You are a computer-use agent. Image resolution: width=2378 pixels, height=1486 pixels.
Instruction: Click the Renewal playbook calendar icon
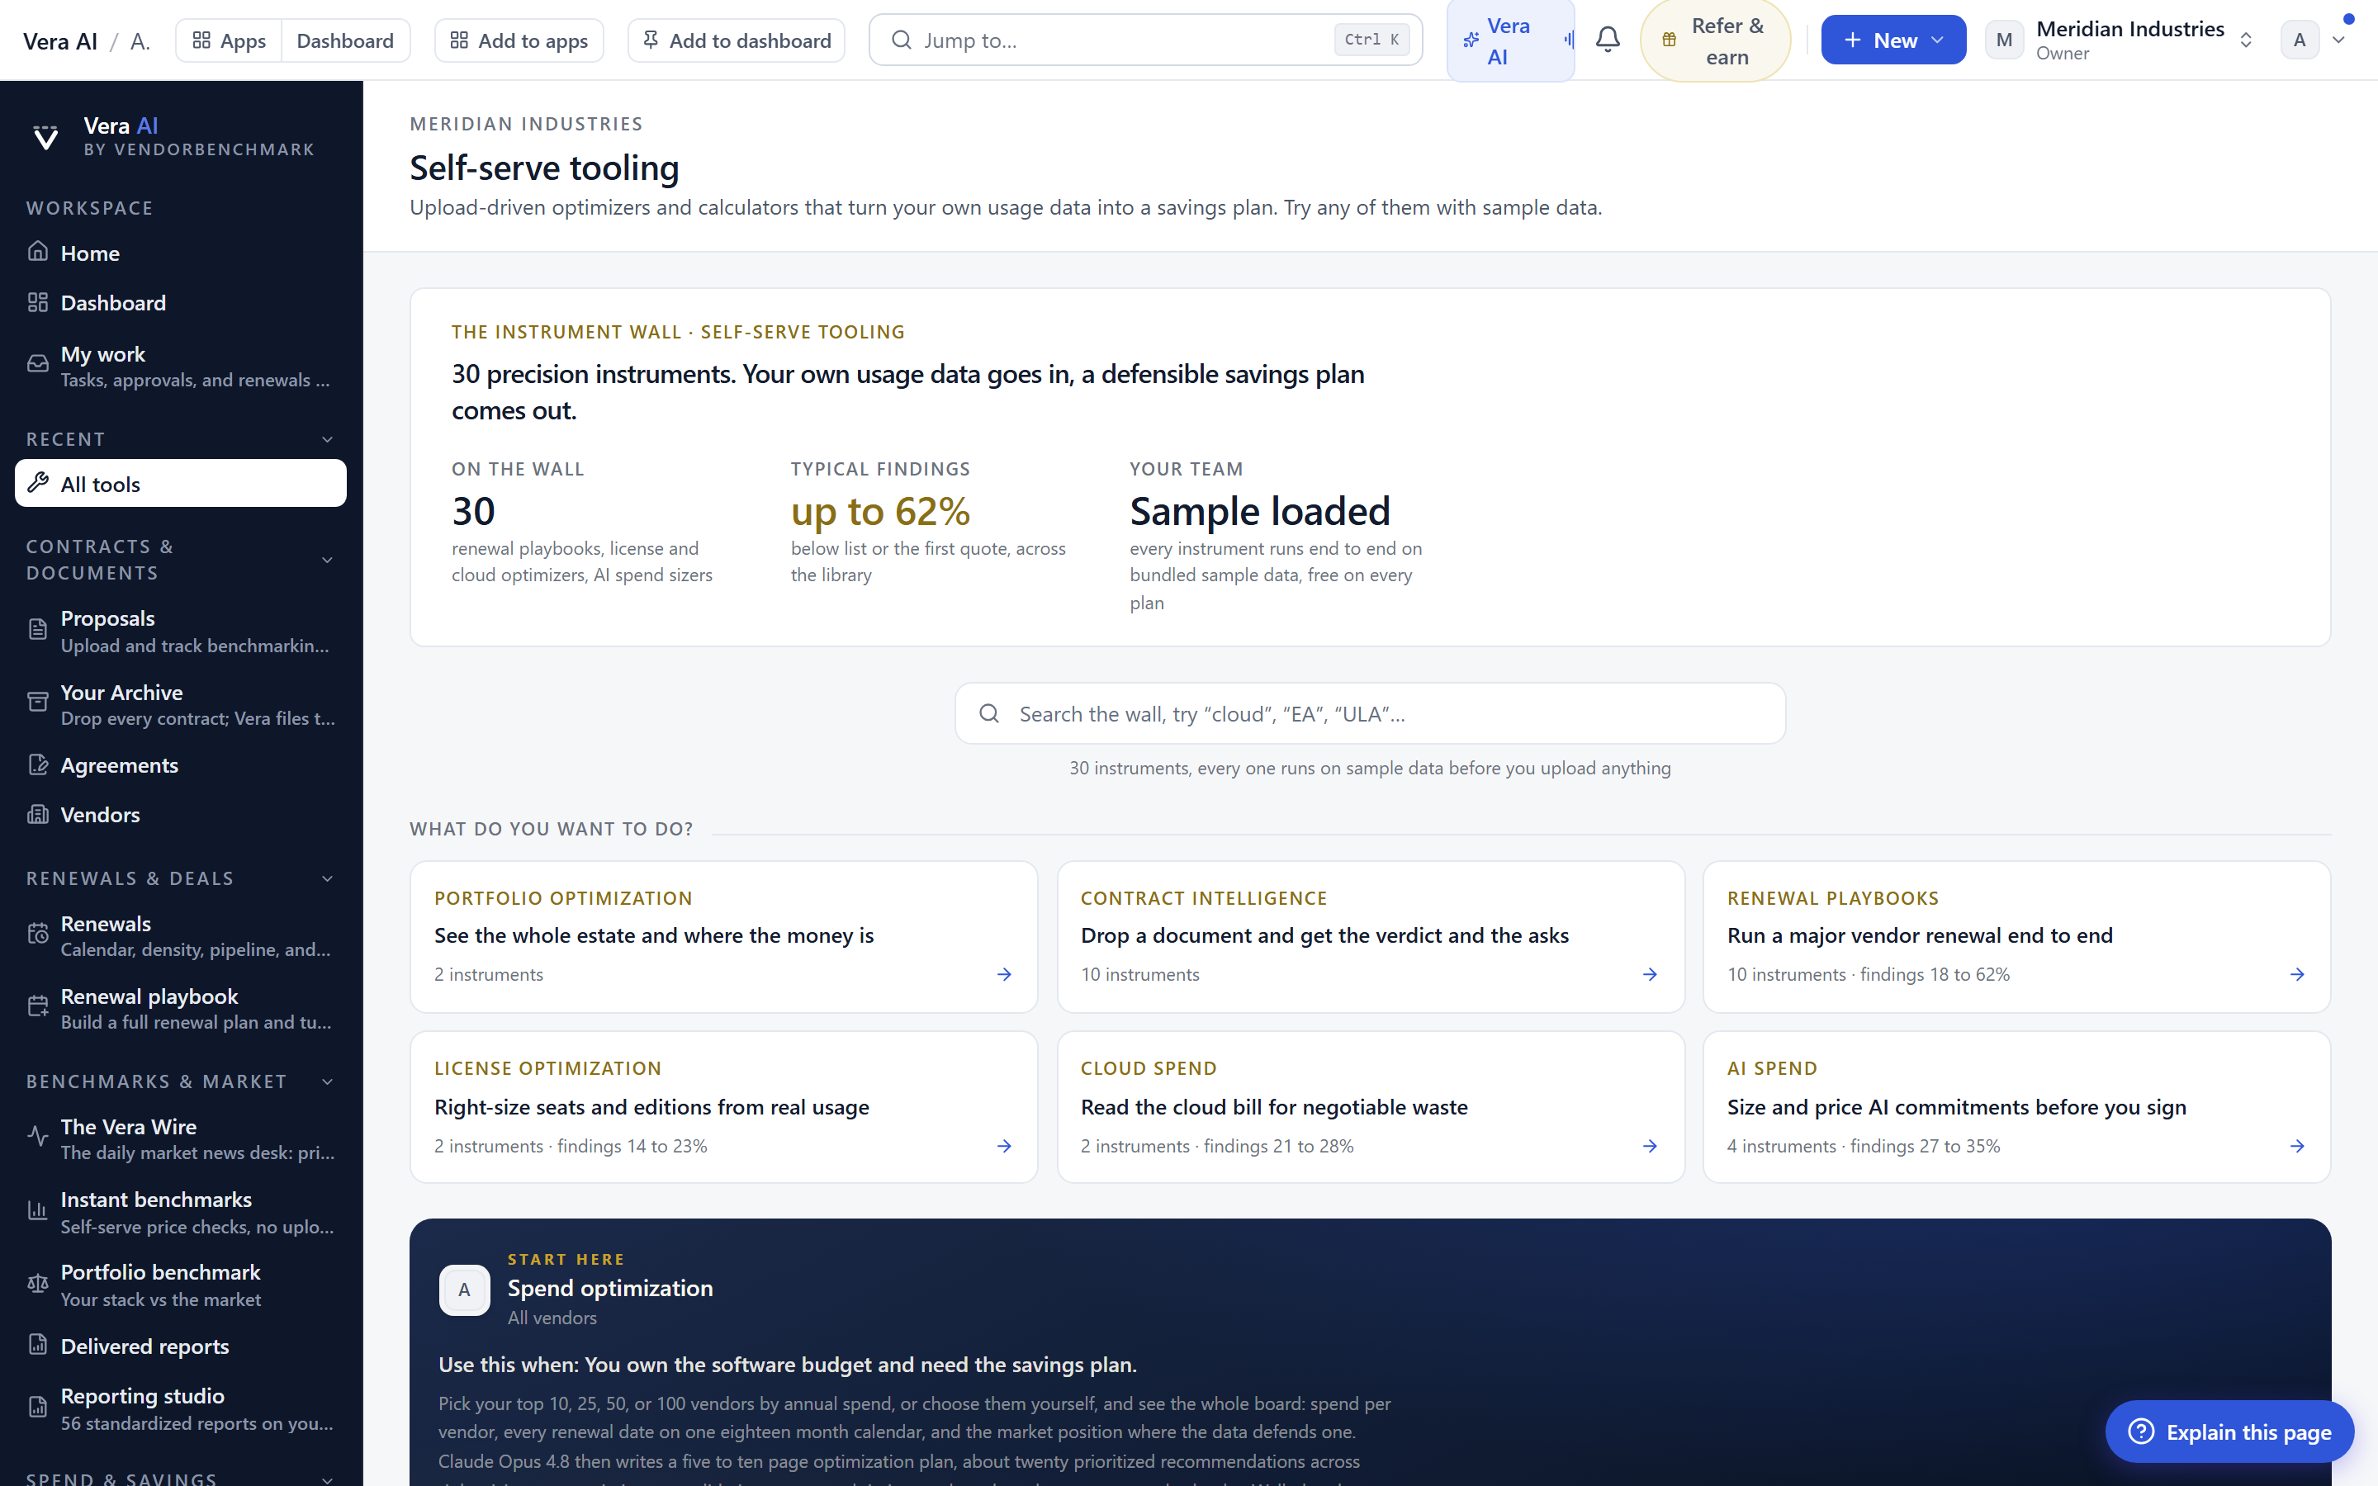coord(37,1007)
